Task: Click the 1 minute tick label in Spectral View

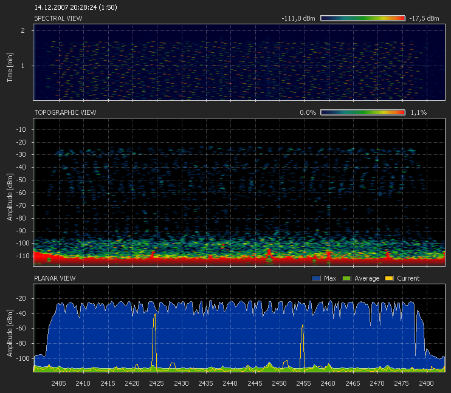Action: 22,66
